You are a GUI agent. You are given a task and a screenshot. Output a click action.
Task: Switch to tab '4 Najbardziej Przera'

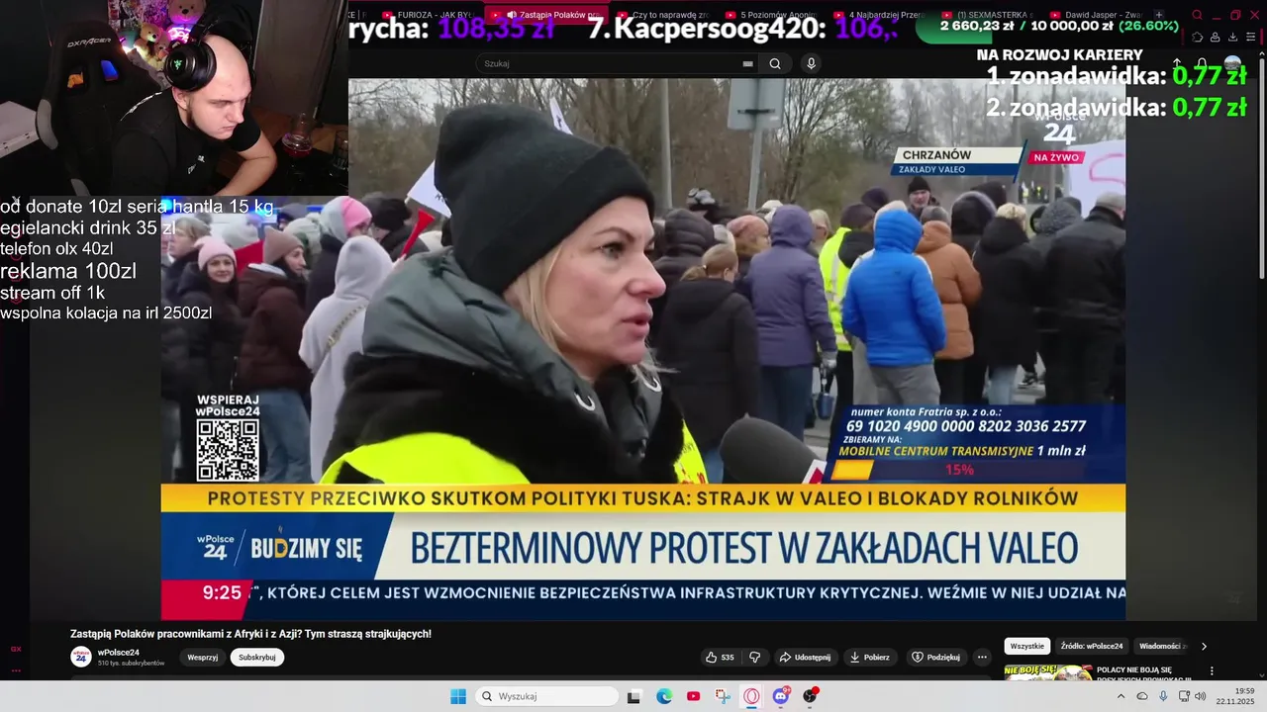[880, 15]
